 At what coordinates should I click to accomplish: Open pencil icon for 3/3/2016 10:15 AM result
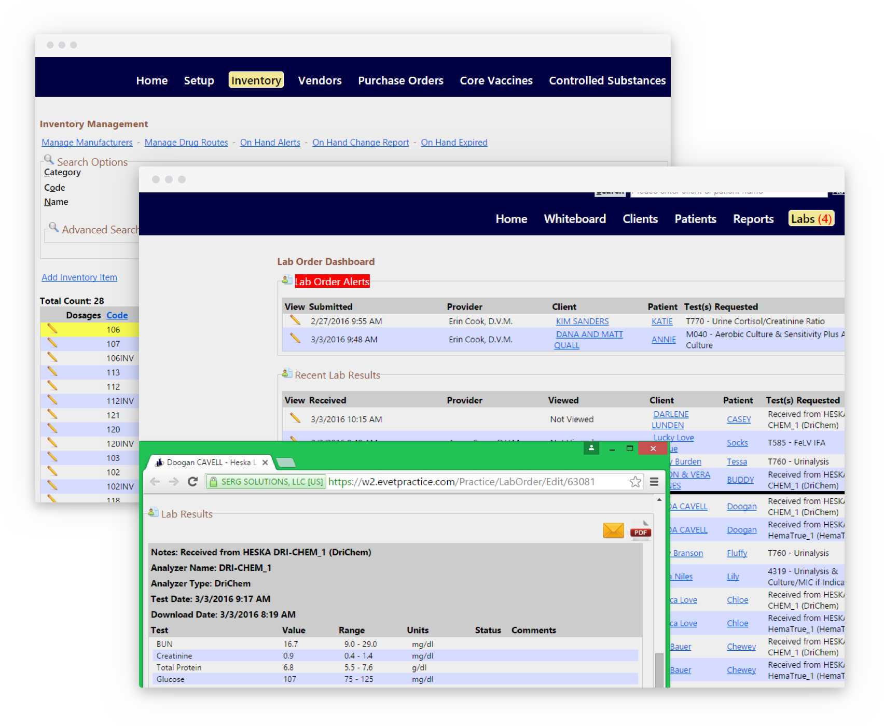pyautogui.click(x=295, y=418)
